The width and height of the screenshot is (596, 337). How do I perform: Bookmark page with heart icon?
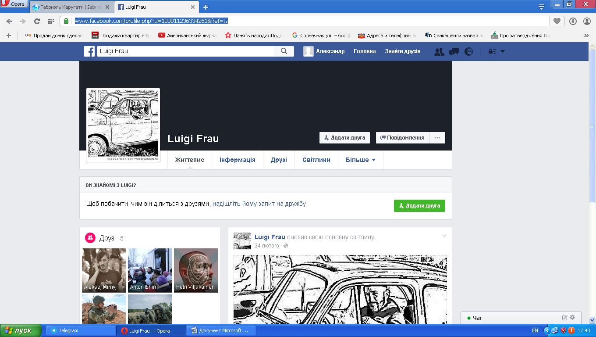coord(557,21)
